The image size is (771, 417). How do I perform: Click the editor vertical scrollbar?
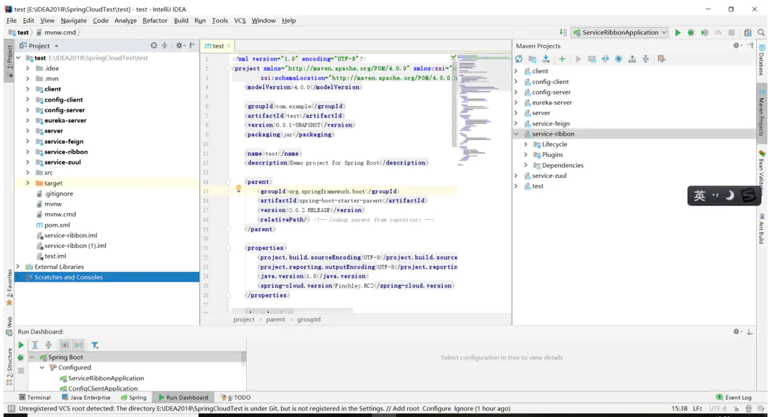coord(454,103)
